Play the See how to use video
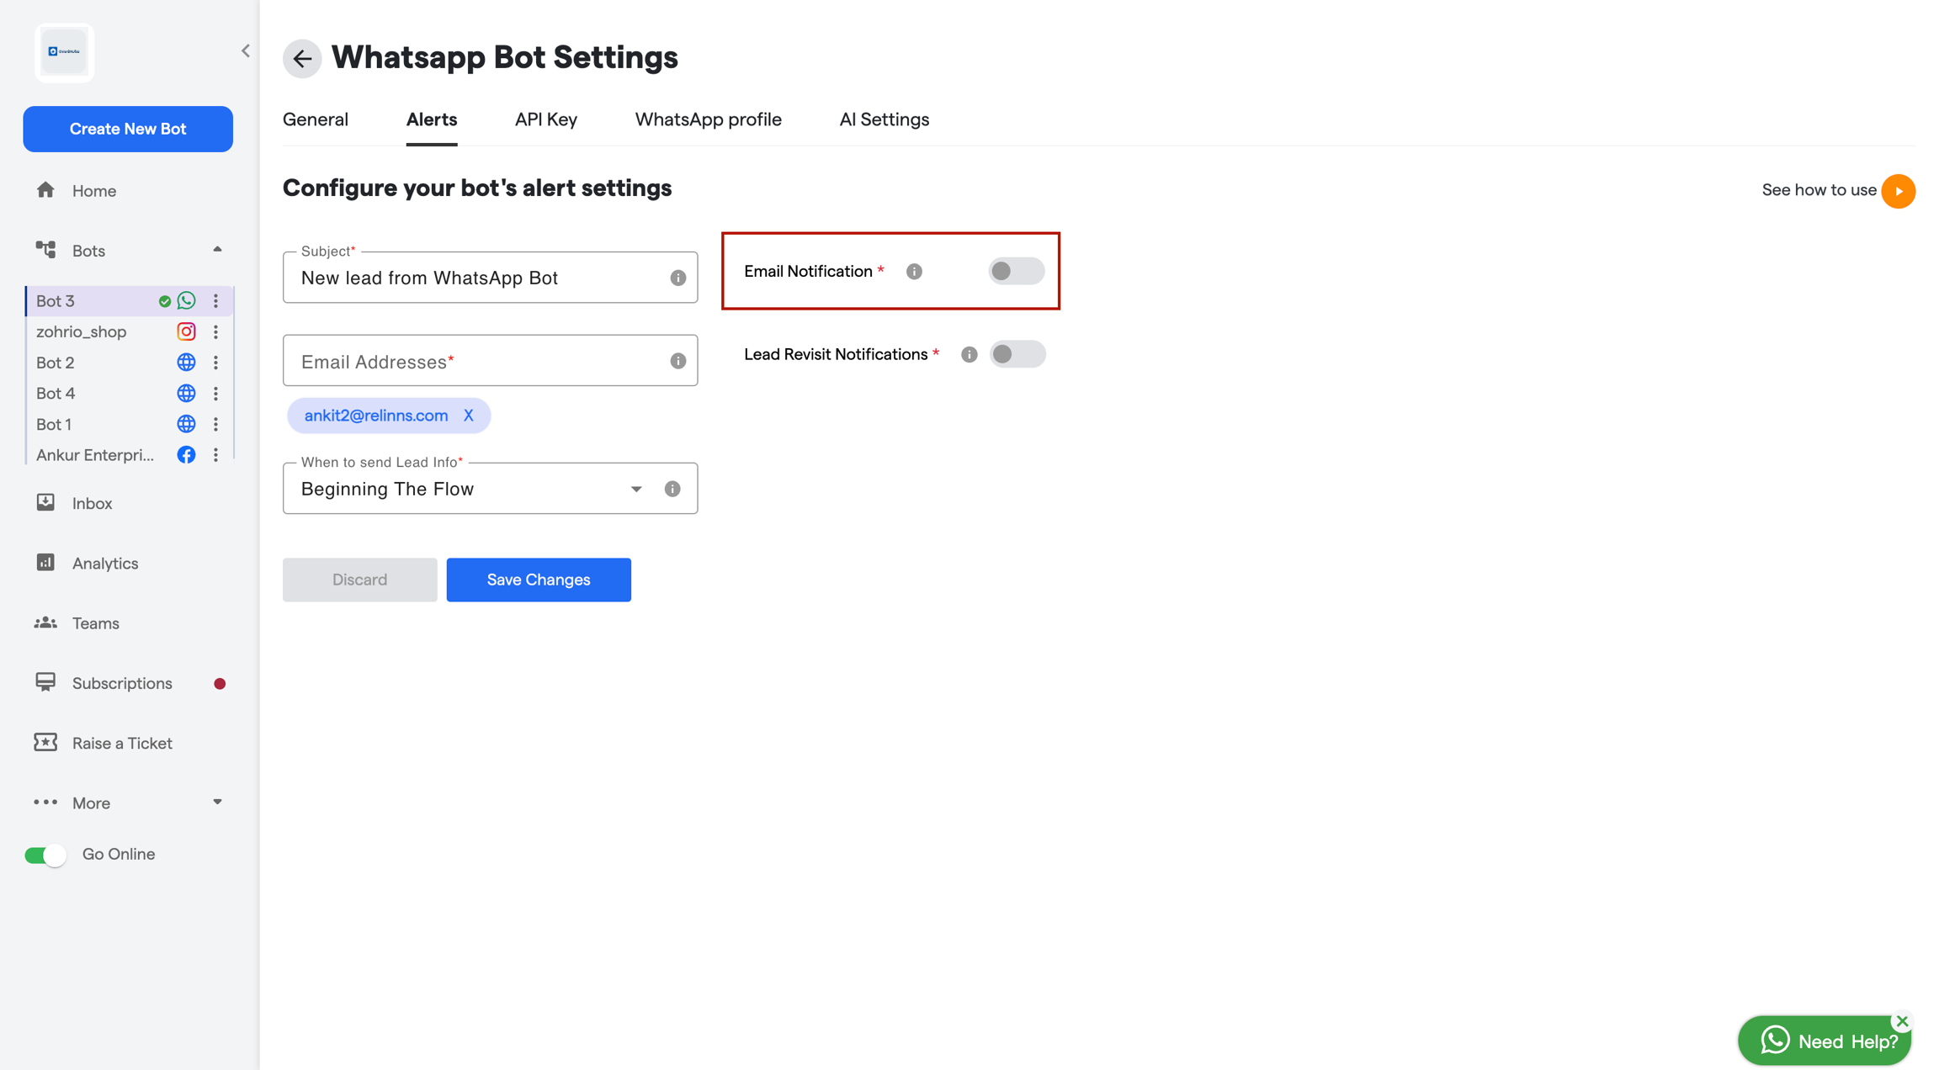This screenshot has width=1939, height=1070. (1898, 191)
